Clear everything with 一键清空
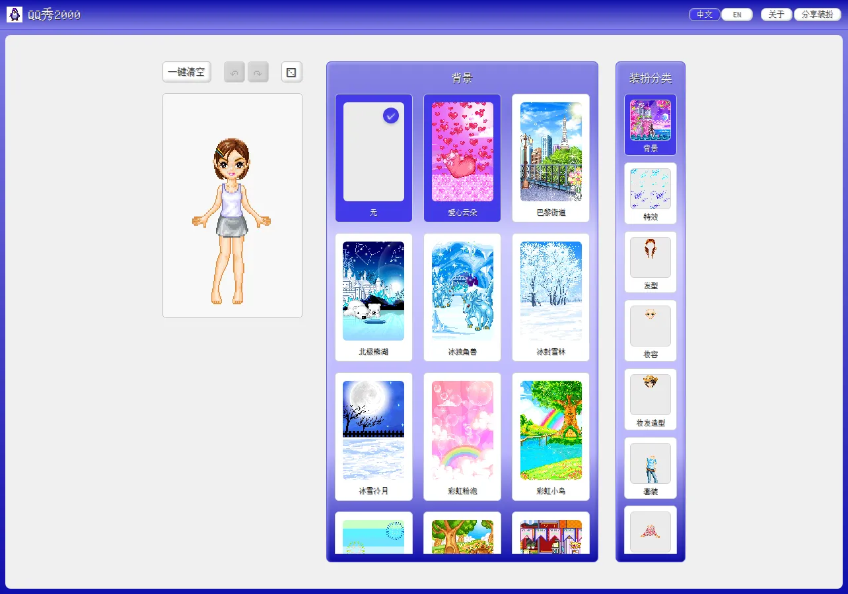This screenshot has height=594, width=848. click(x=187, y=72)
